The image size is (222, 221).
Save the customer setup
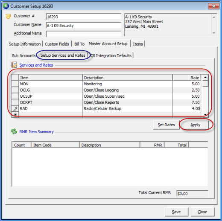tap(176, 212)
